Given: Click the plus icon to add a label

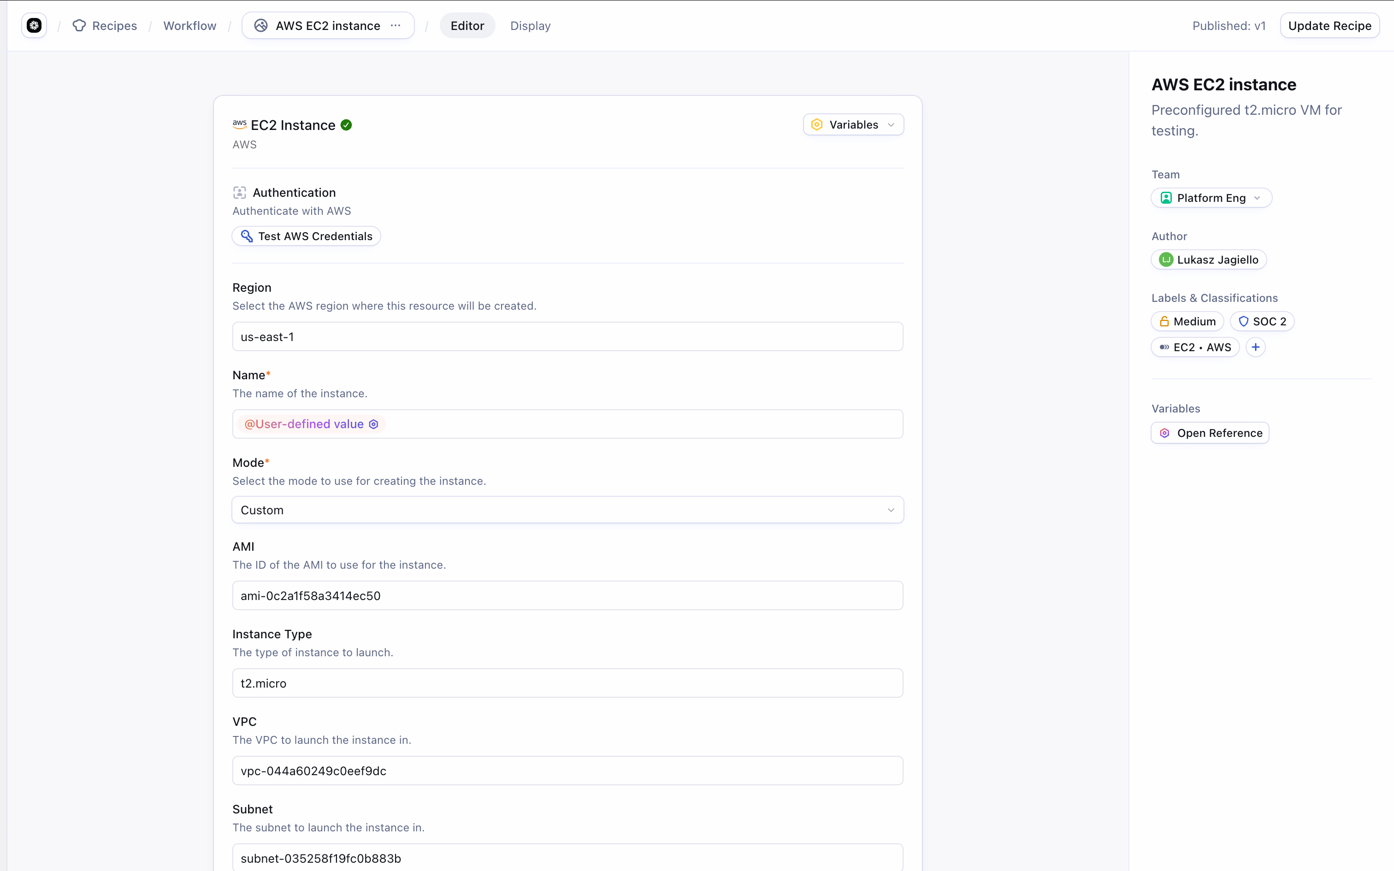Looking at the screenshot, I should (x=1255, y=347).
